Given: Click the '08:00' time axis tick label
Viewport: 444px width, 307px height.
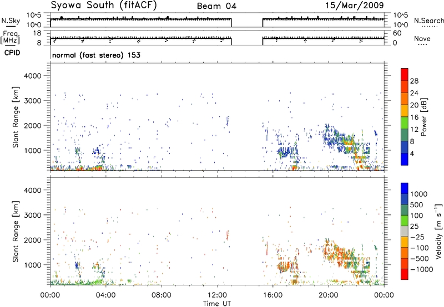Looking at the screenshot, I should (x=161, y=295).
